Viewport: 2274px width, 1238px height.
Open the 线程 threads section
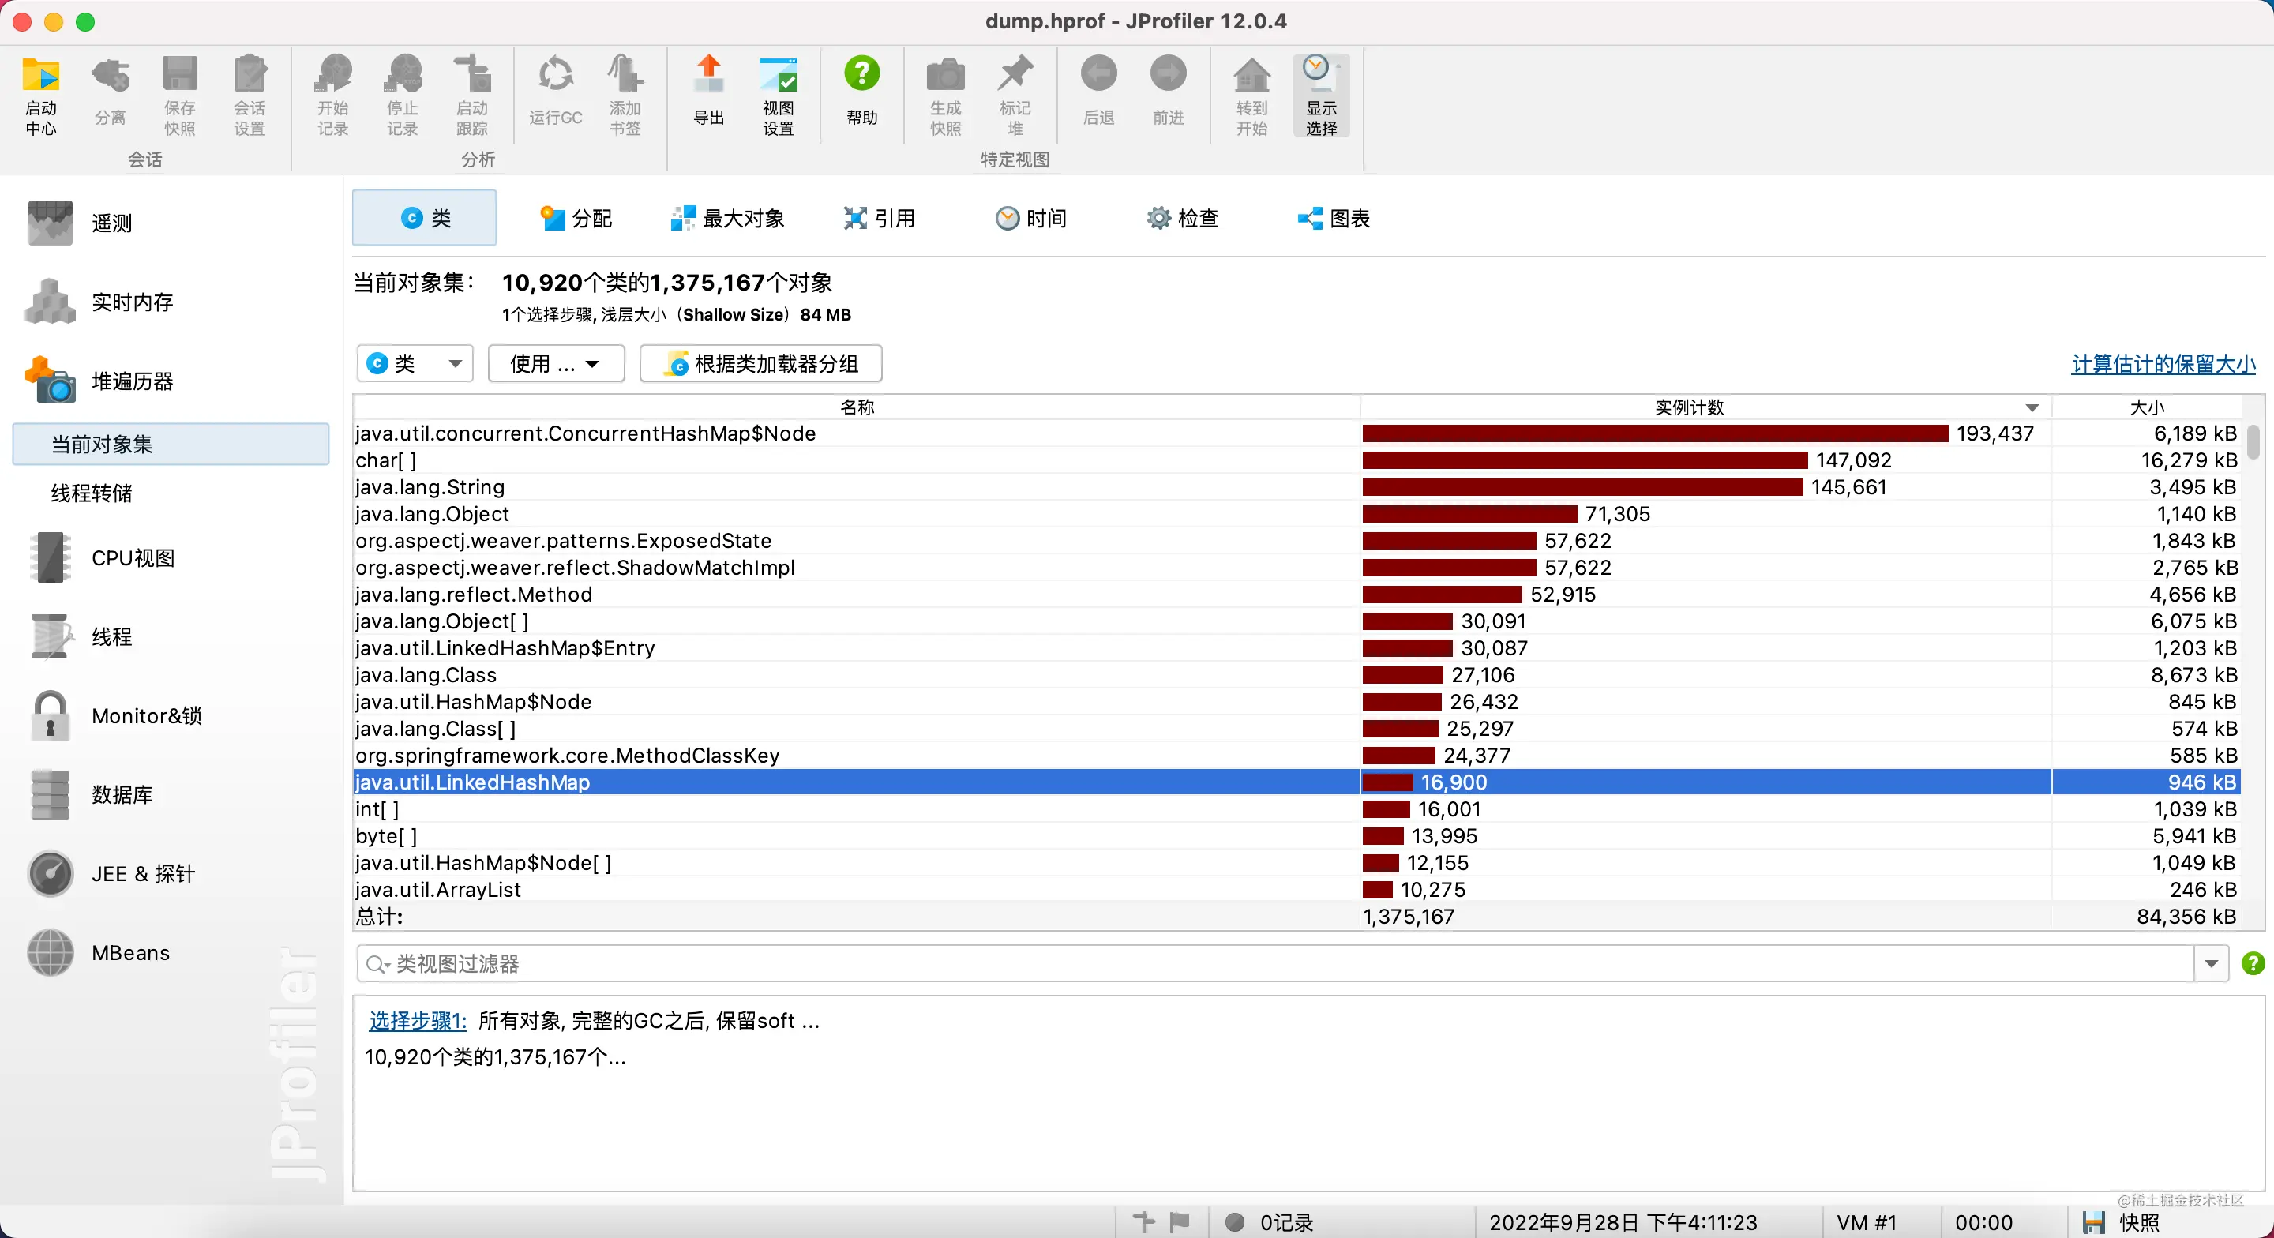(x=81, y=636)
